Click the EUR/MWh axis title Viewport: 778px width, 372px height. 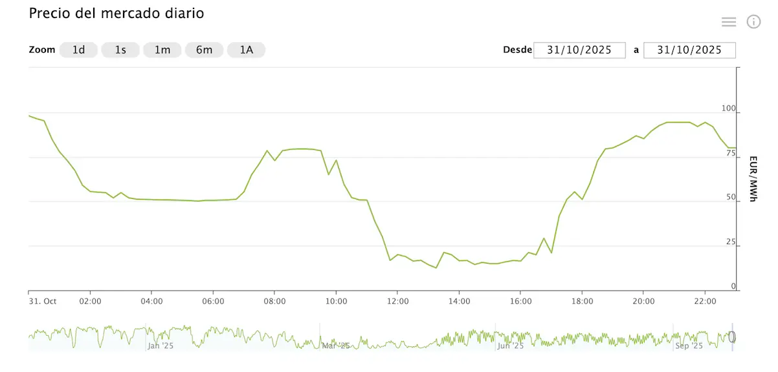click(x=753, y=179)
